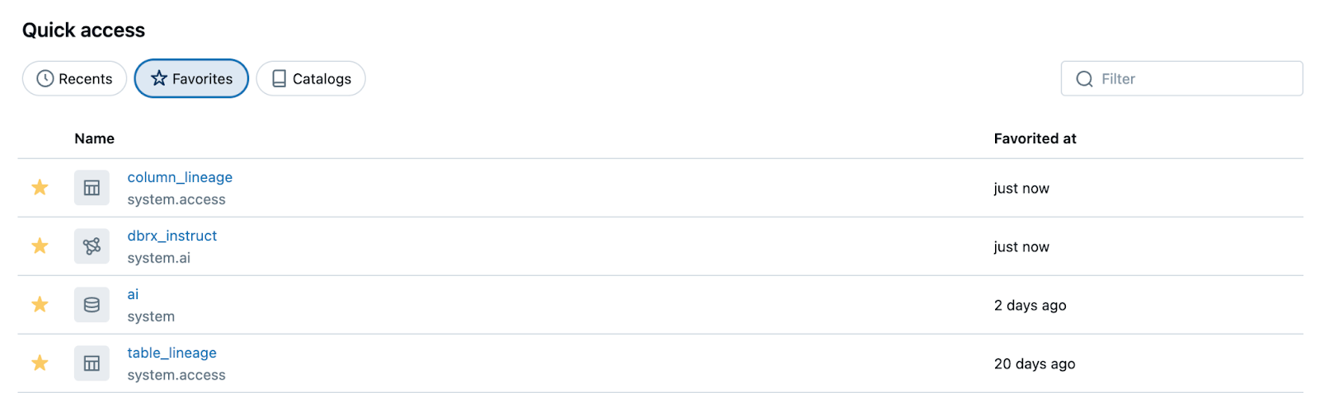Image resolution: width=1319 pixels, height=393 pixels.
Task: Remove the ai schema favorite star
Action: [x=40, y=305]
